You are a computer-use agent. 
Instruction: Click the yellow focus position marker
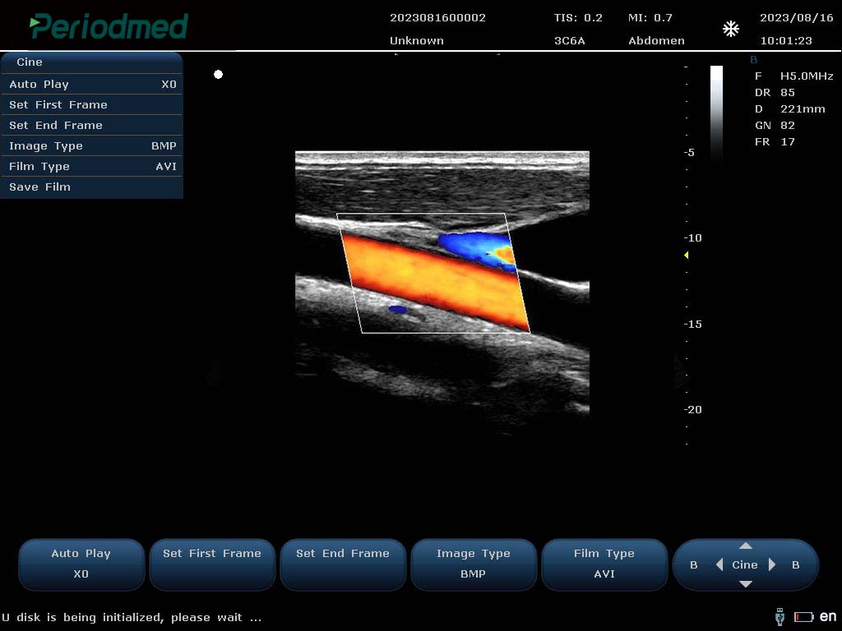687,256
